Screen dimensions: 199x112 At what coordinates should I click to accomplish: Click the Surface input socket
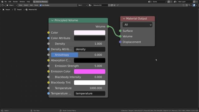click(x=120, y=31)
